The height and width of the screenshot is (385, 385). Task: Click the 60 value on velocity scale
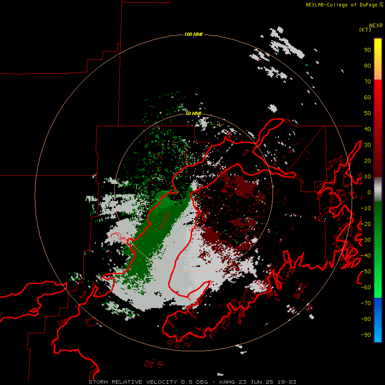tap(367, 97)
